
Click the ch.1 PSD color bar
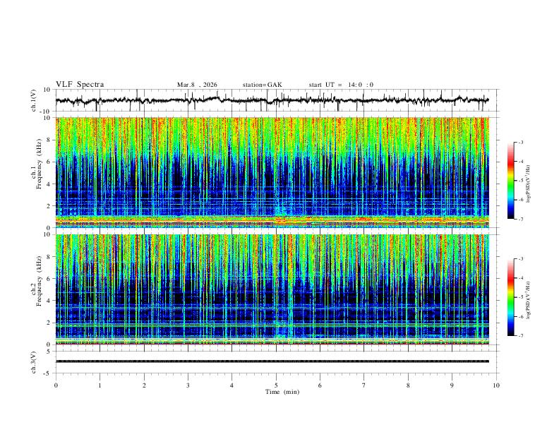[511, 181]
